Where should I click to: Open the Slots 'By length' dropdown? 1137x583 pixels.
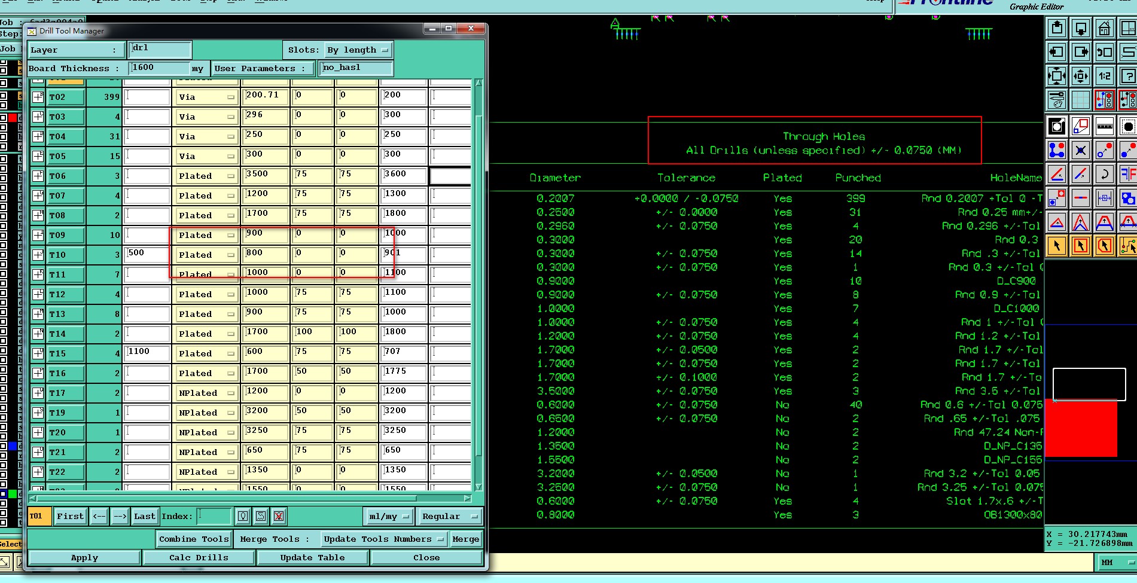click(x=358, y=50)
